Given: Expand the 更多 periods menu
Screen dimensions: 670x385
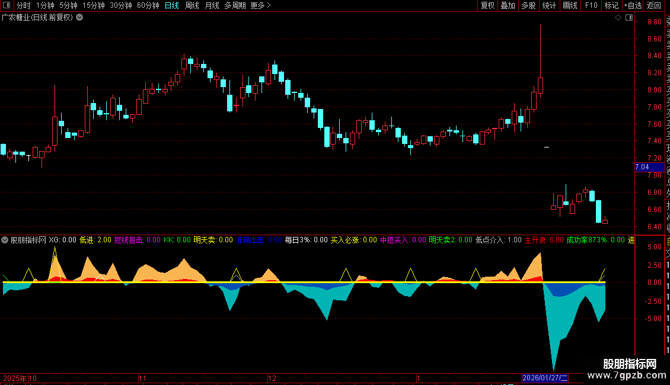Looking at the screenshot, I should [260, 5].
